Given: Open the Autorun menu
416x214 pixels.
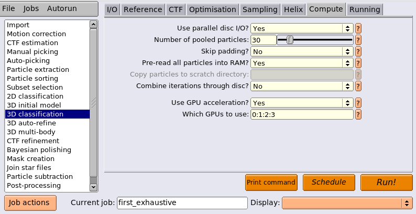Looking at the screenshot, I should click(x=62, y=9).
